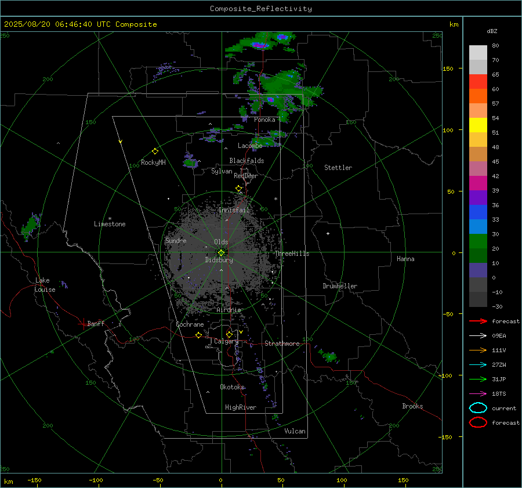Viewport: 522px width, 488px height.
Task: Click the cyan 27ZW arrow legend icon
Action: [478, 365]
